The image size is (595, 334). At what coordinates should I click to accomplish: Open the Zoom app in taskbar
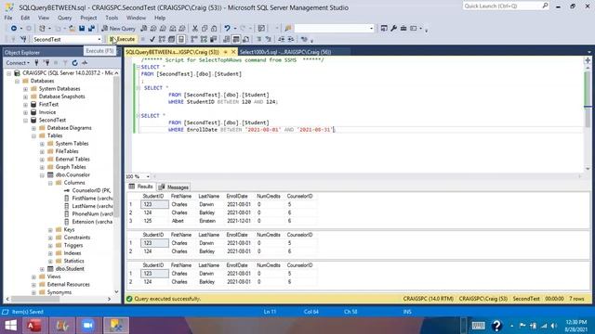coord(88,326)
